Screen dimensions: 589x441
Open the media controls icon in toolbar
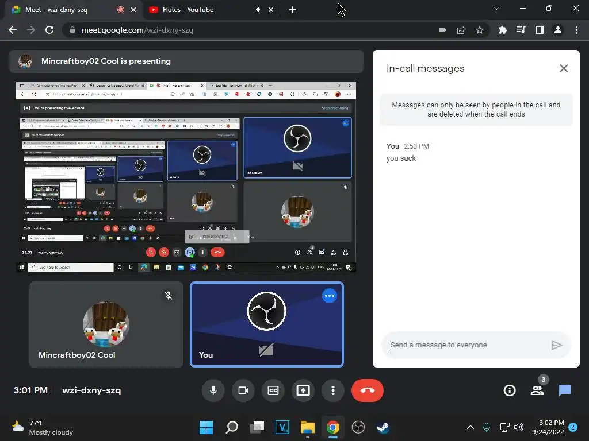click(521, 30)
